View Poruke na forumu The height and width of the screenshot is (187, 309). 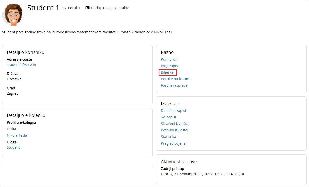[176, 79]
